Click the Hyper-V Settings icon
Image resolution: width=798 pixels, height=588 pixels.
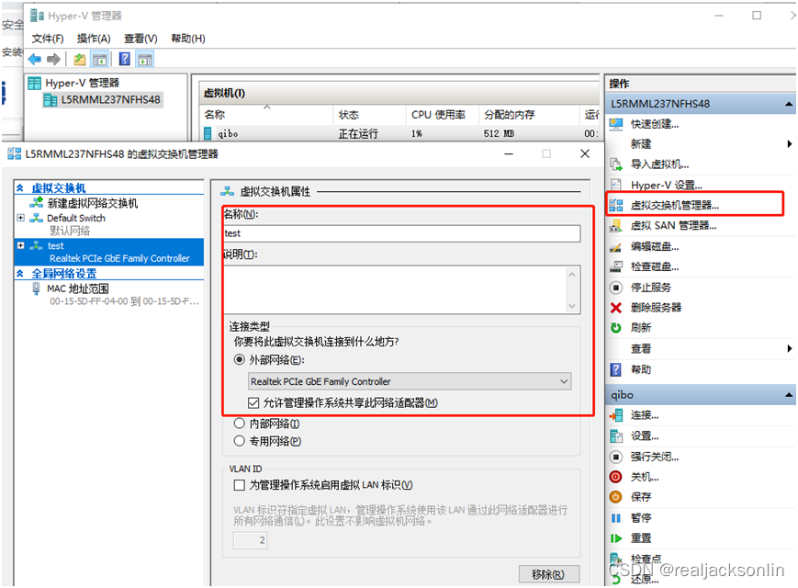(x=616, y=185)
